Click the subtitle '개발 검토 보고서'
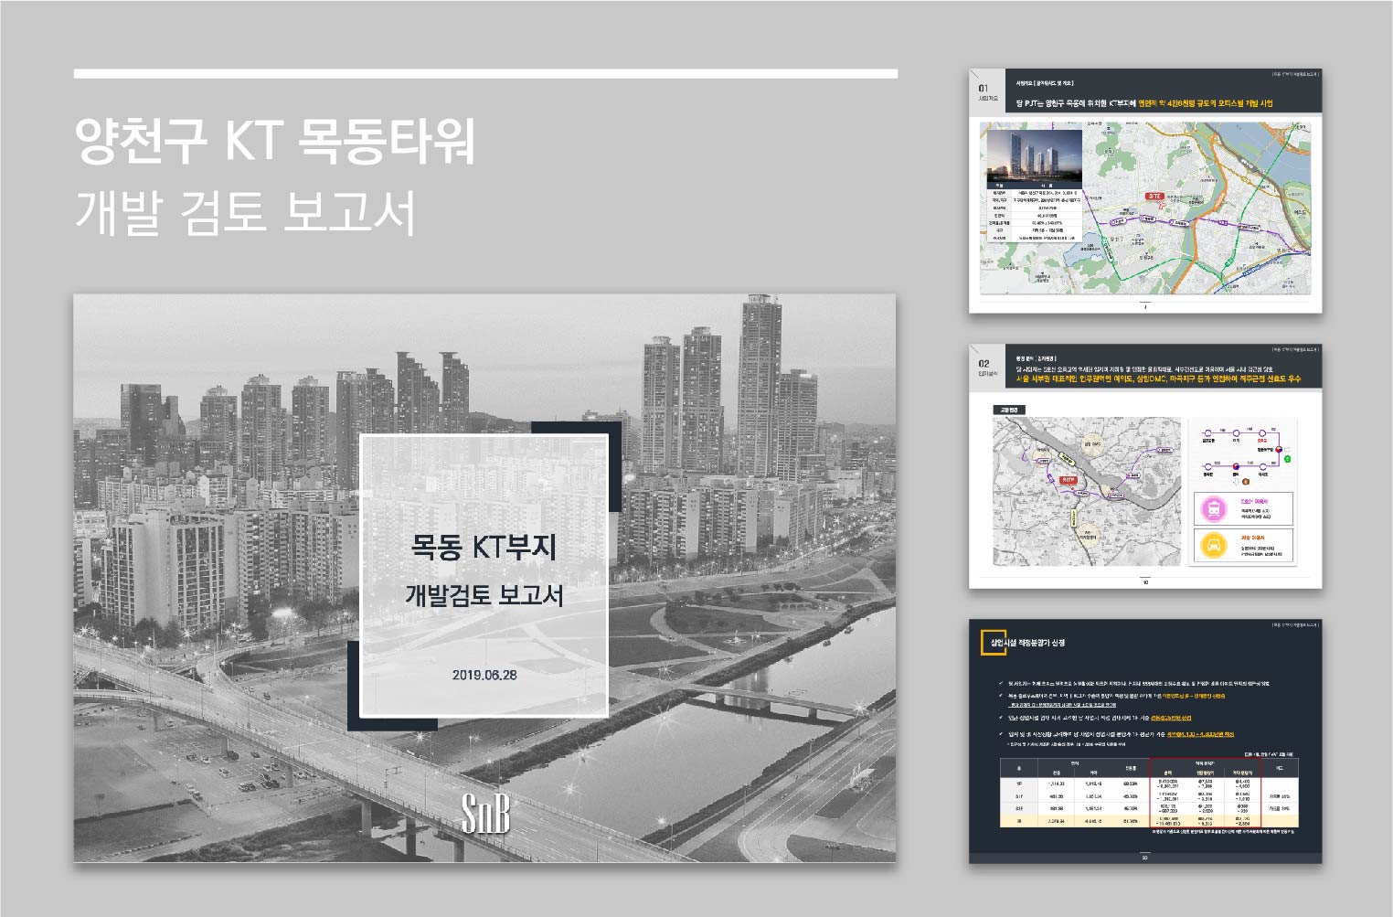 (245, 211)
